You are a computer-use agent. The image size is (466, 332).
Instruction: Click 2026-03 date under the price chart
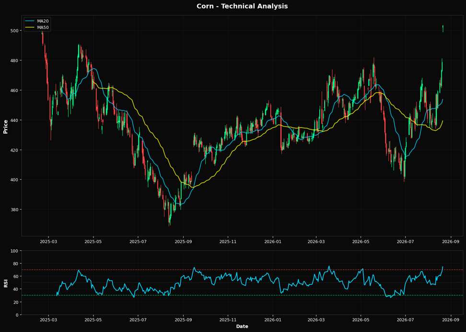point(316,242)
